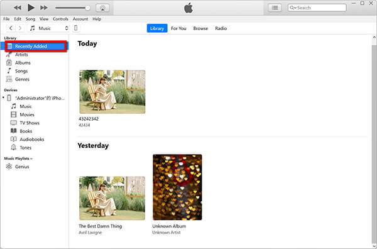The height and width of the screenshot is (249, 377).
Task: Click the artist Avril Lavigne
Action: pyautogui.click(x=90, y=233)
